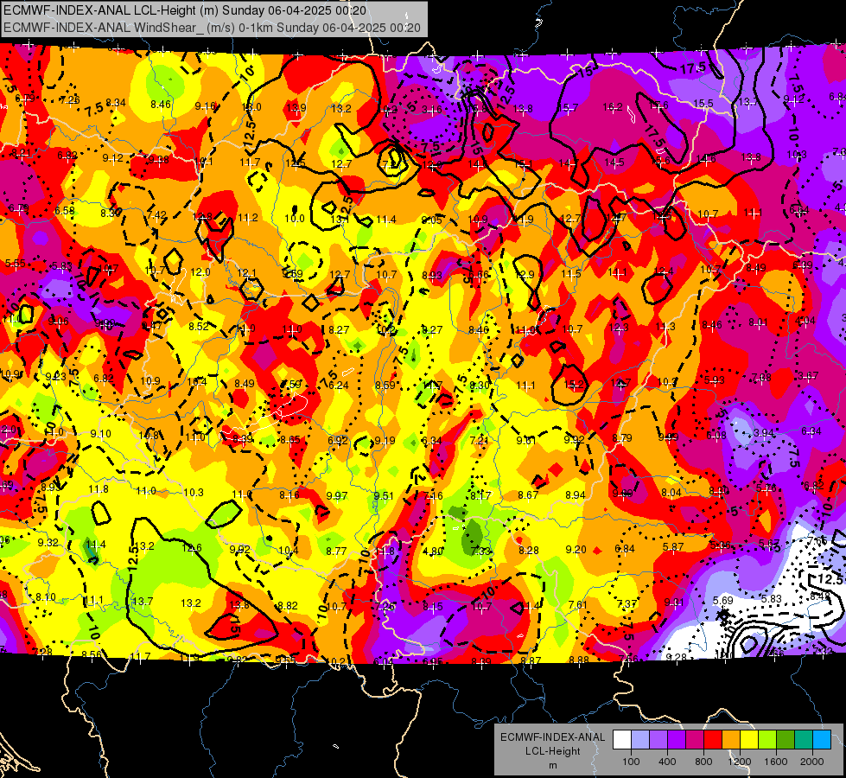
Task: Click the sky blue legend swatch
Action: point(822,739)
